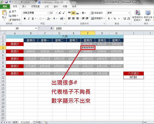Click the top align icon

click(x=69, y=13)
